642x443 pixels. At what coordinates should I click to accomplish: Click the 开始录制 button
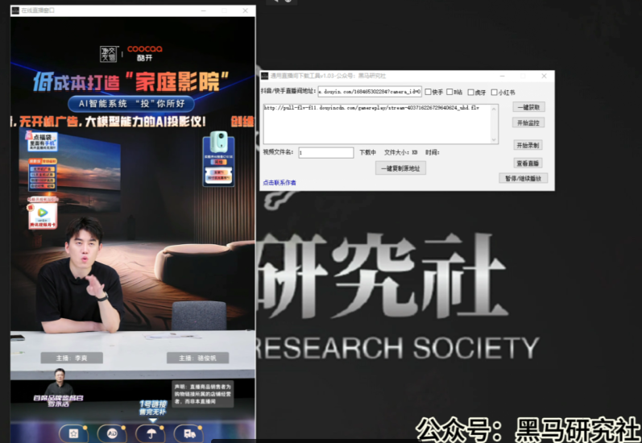point(528,145)
